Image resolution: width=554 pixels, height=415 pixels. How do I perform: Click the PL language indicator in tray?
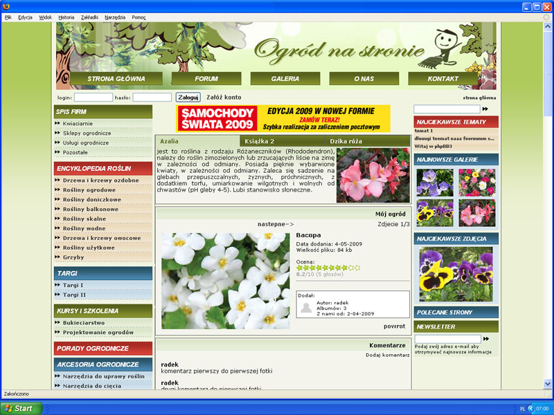click(523, 409)
